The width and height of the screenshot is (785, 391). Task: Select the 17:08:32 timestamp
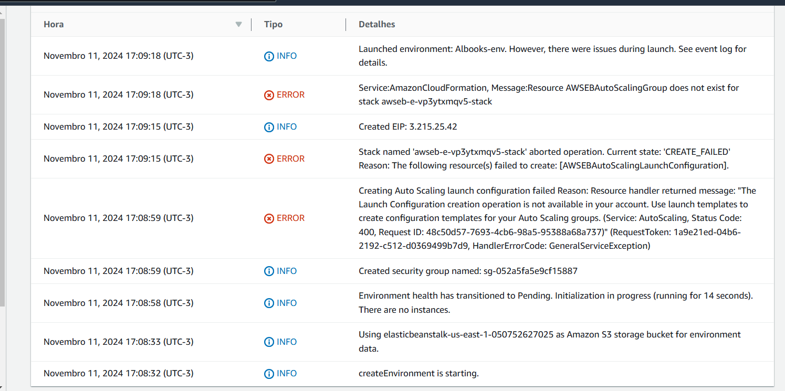point(118,373)
